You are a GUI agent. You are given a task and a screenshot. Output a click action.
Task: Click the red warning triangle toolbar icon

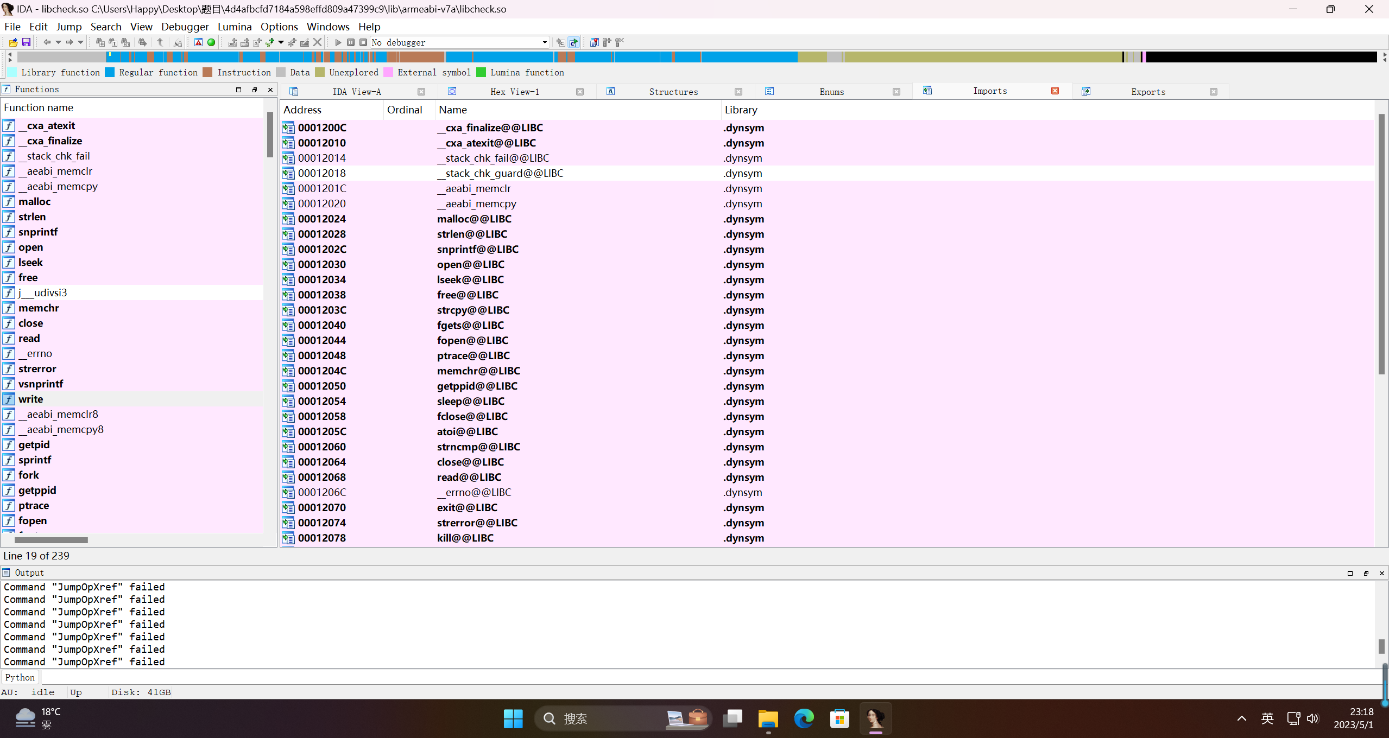pos(199,42)
